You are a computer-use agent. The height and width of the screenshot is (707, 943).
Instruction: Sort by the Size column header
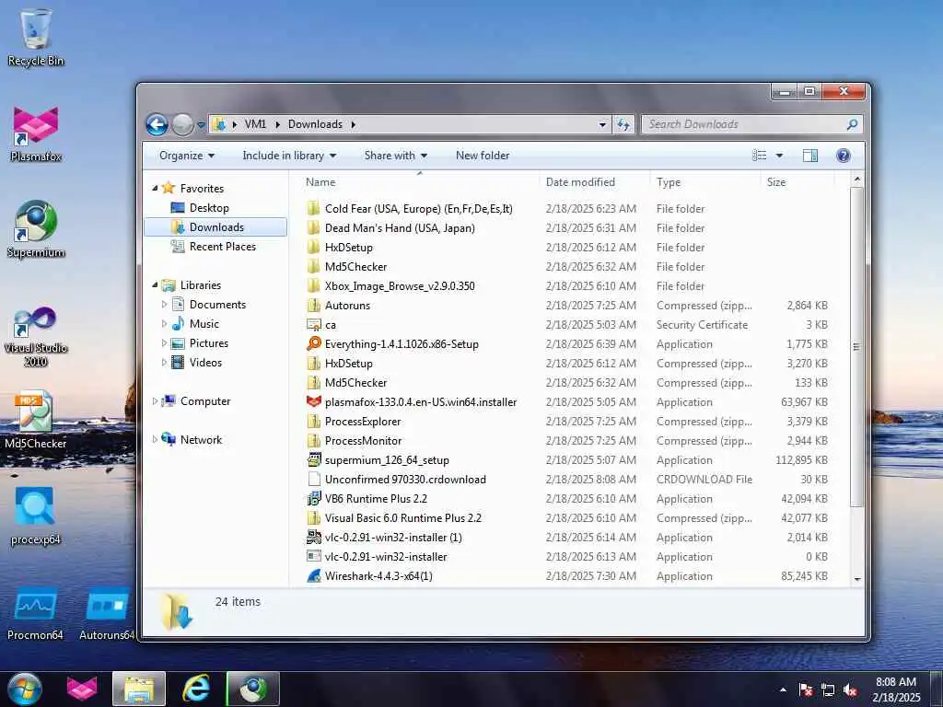coord(797,182)
